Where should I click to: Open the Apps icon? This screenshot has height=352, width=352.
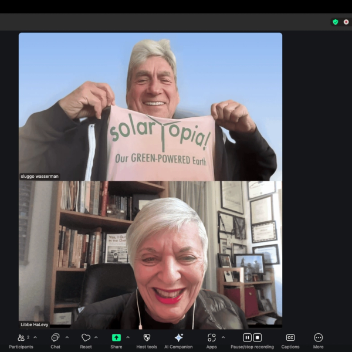coord(211,338)
